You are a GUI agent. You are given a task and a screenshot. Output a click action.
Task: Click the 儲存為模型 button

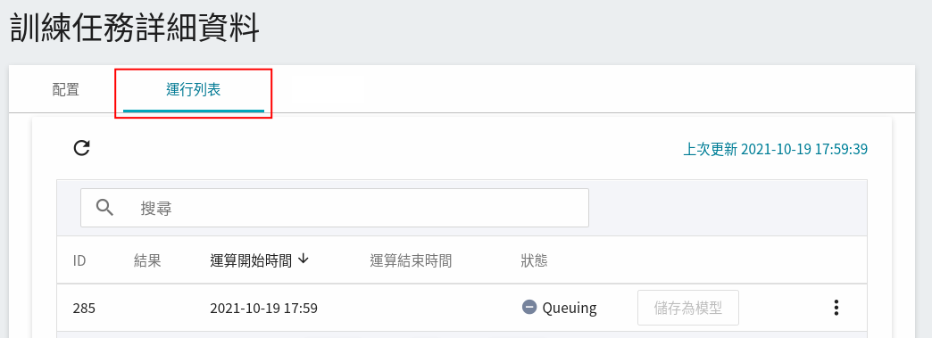688,308
